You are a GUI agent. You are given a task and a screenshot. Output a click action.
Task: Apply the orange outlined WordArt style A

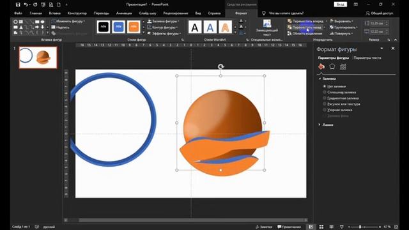point(225,27)
